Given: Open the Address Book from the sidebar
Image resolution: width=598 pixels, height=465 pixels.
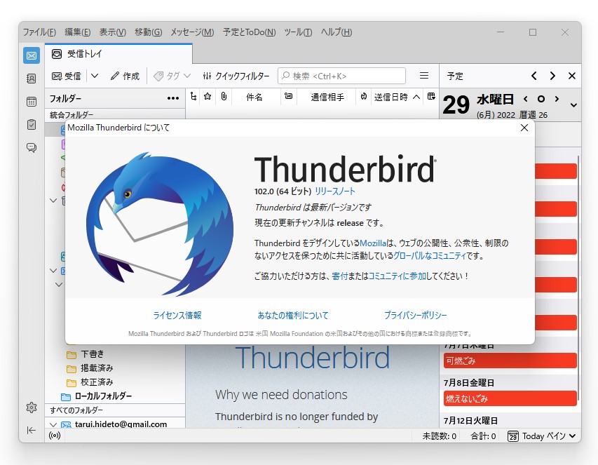Looking at the screenshot, I should [x=31, y=79].
